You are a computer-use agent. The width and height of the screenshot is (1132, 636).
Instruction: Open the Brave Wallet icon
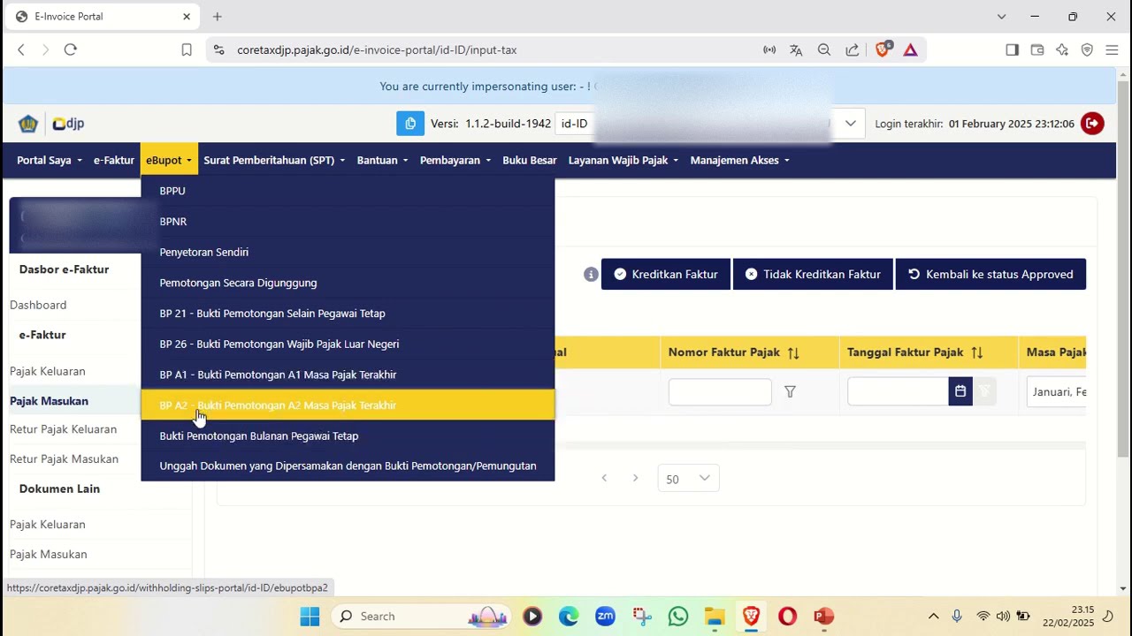pos(1037,49)
